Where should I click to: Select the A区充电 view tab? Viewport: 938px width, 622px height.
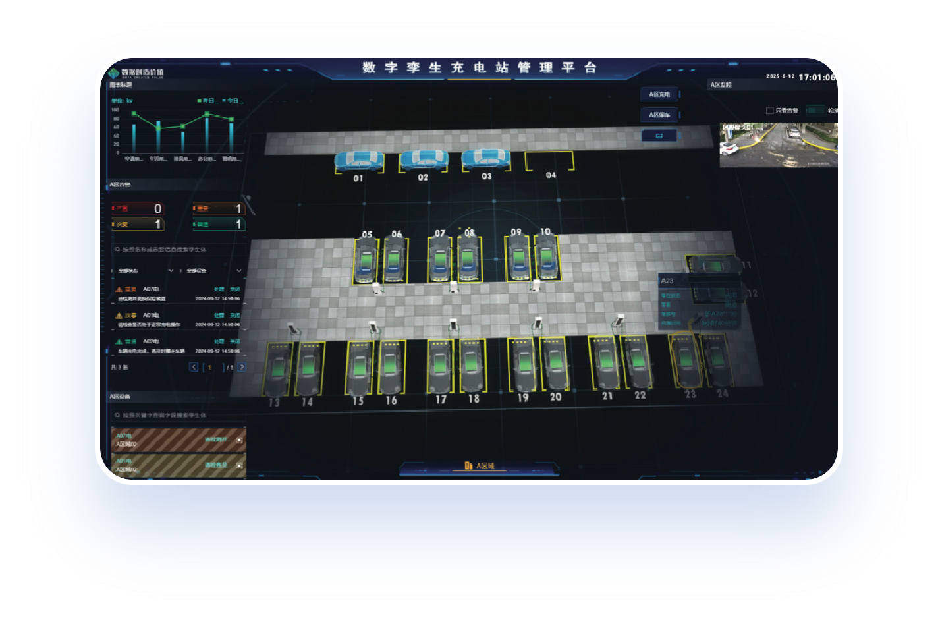(x=659, y=94)
